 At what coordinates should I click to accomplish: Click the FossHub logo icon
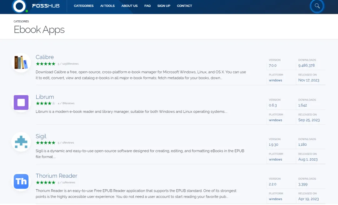19,6
